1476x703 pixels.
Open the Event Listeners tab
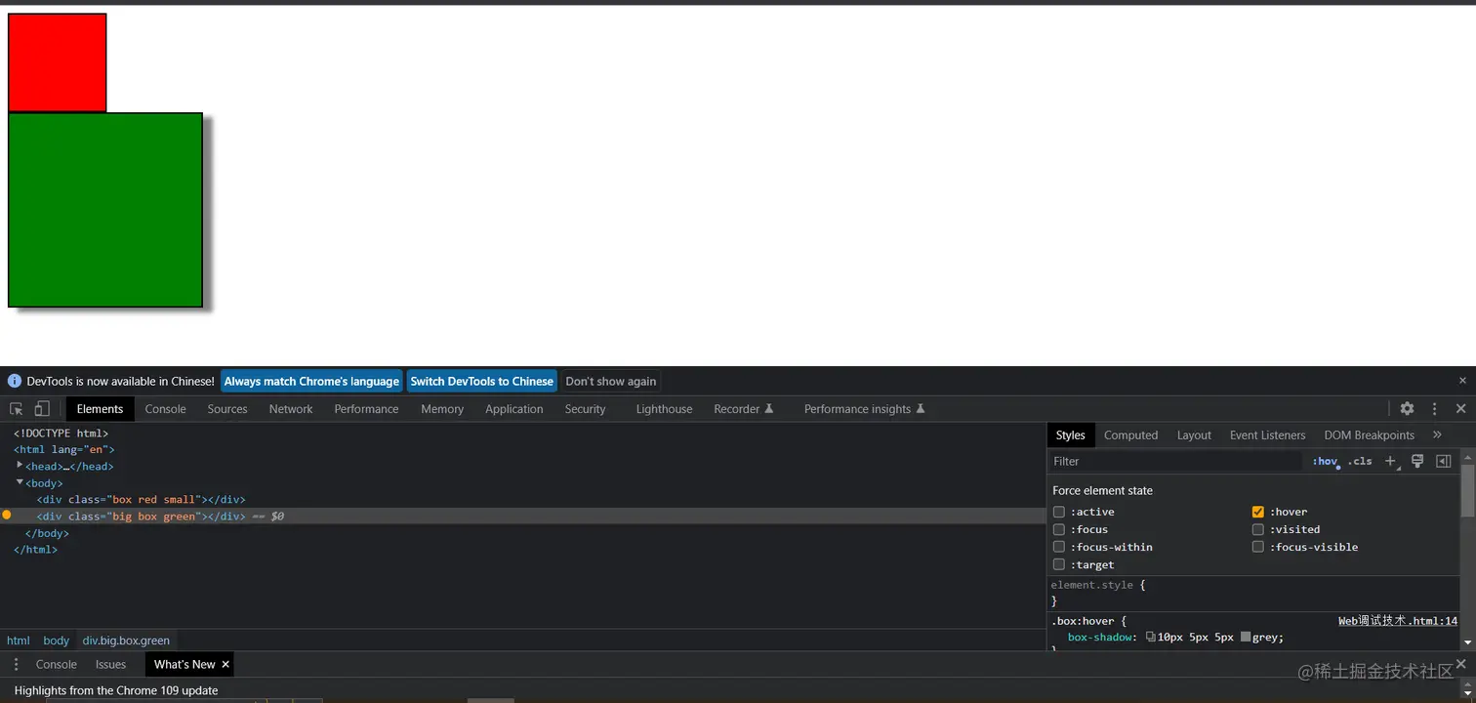[x=1267, y=434]
